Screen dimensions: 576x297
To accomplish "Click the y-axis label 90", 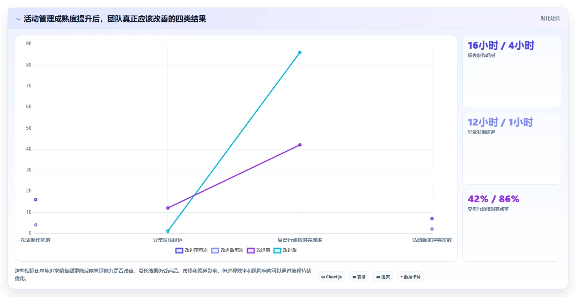I will 29,44.
